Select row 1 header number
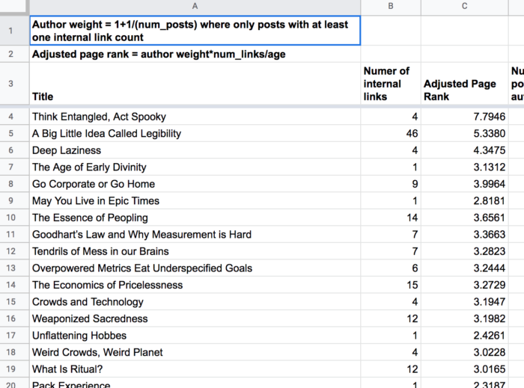Image resolution: width=524 pixels, height=388 pixels. pos(14,31)
